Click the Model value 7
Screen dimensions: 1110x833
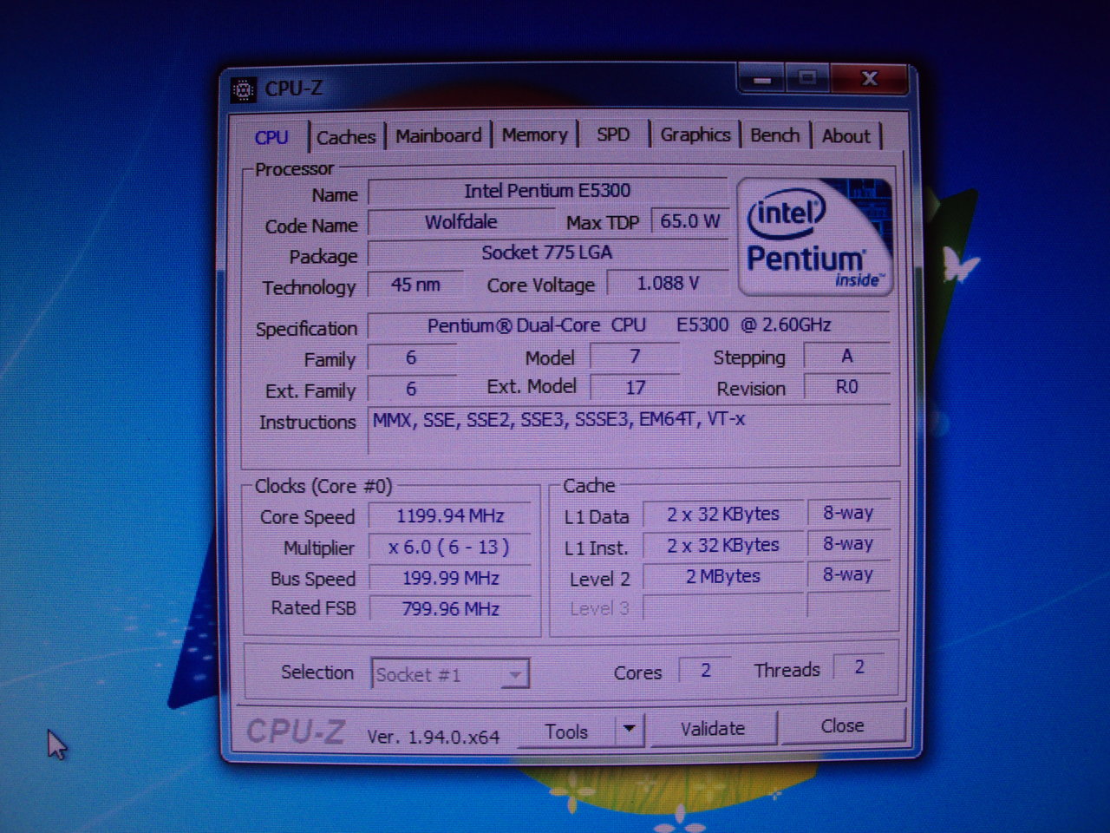pos(635,357)
